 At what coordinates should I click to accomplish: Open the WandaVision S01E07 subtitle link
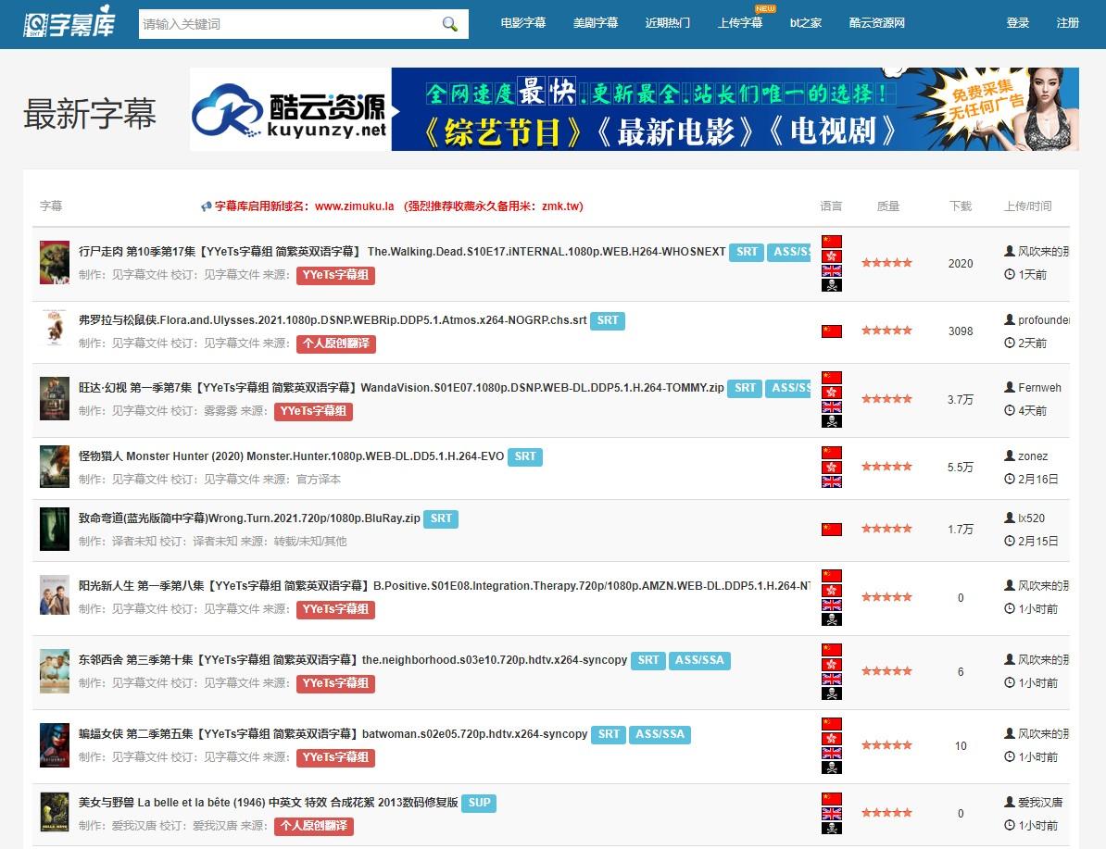tap(401, 388)
